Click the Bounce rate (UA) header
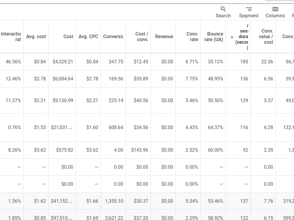The width and height of the screenshot is (294, 220). click(214, 37)
